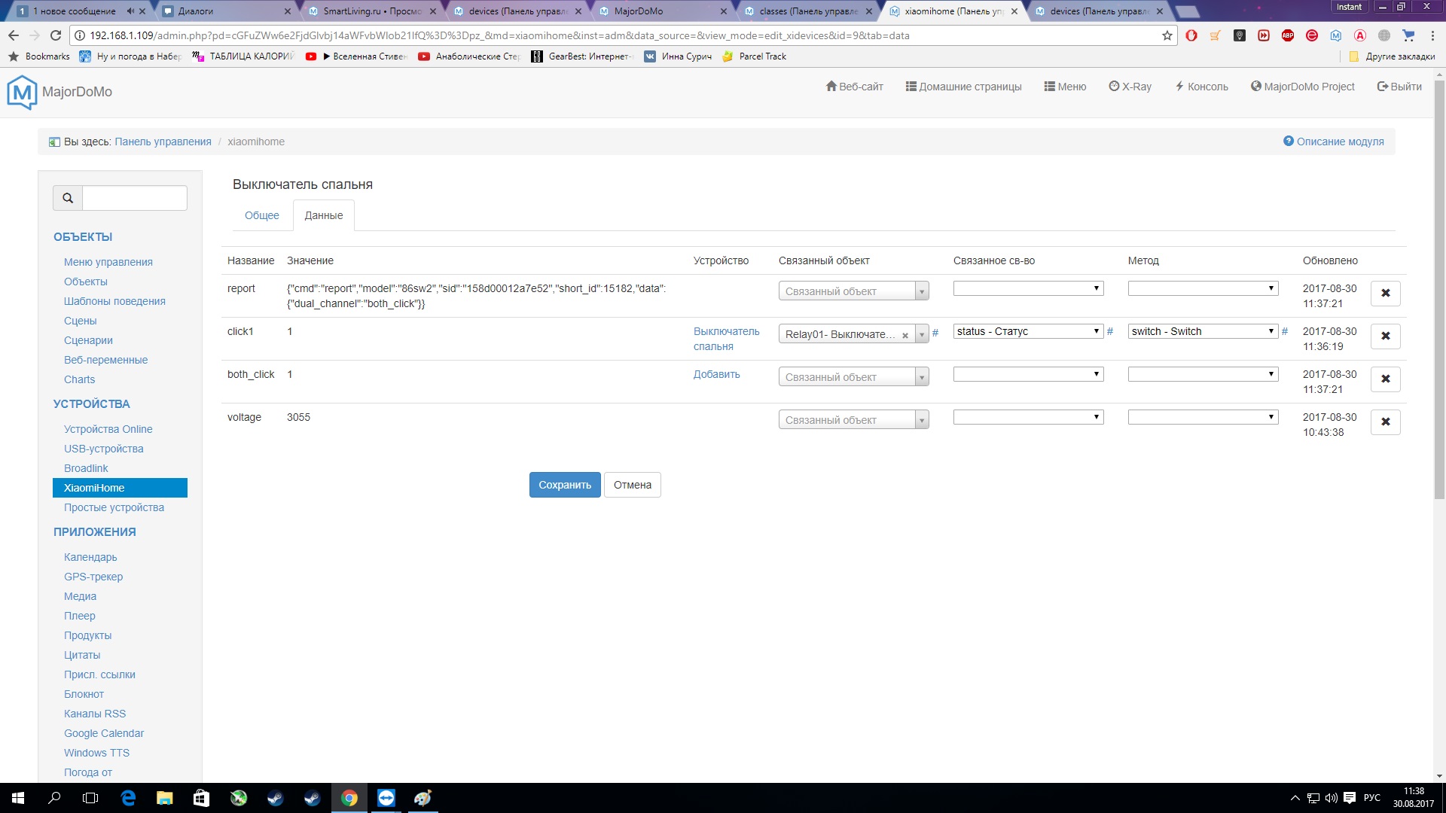Open the X-Ray menu item
Screen dimensions: 1446x813
tap(1130, 87)
